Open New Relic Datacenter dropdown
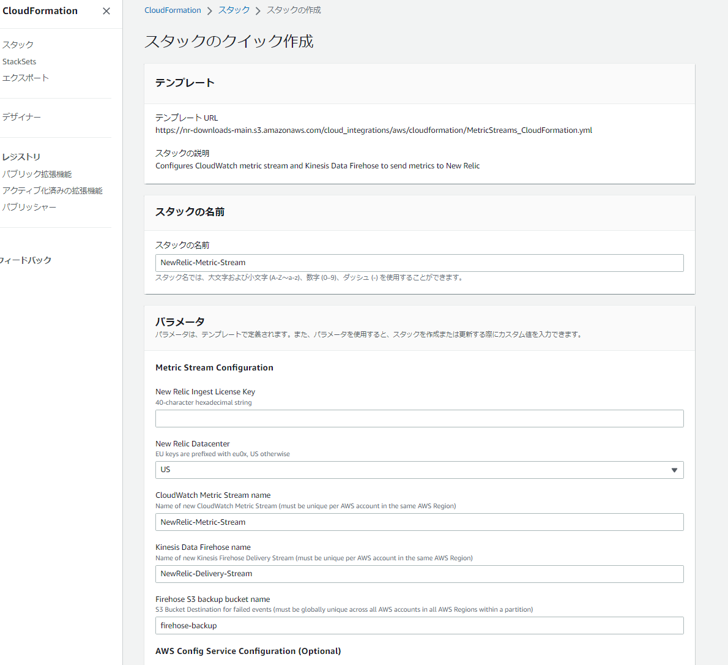 (x=419, y=470)
